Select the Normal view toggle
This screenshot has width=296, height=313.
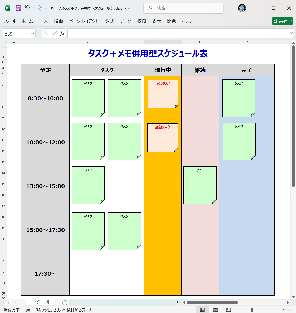pos(202,310)
